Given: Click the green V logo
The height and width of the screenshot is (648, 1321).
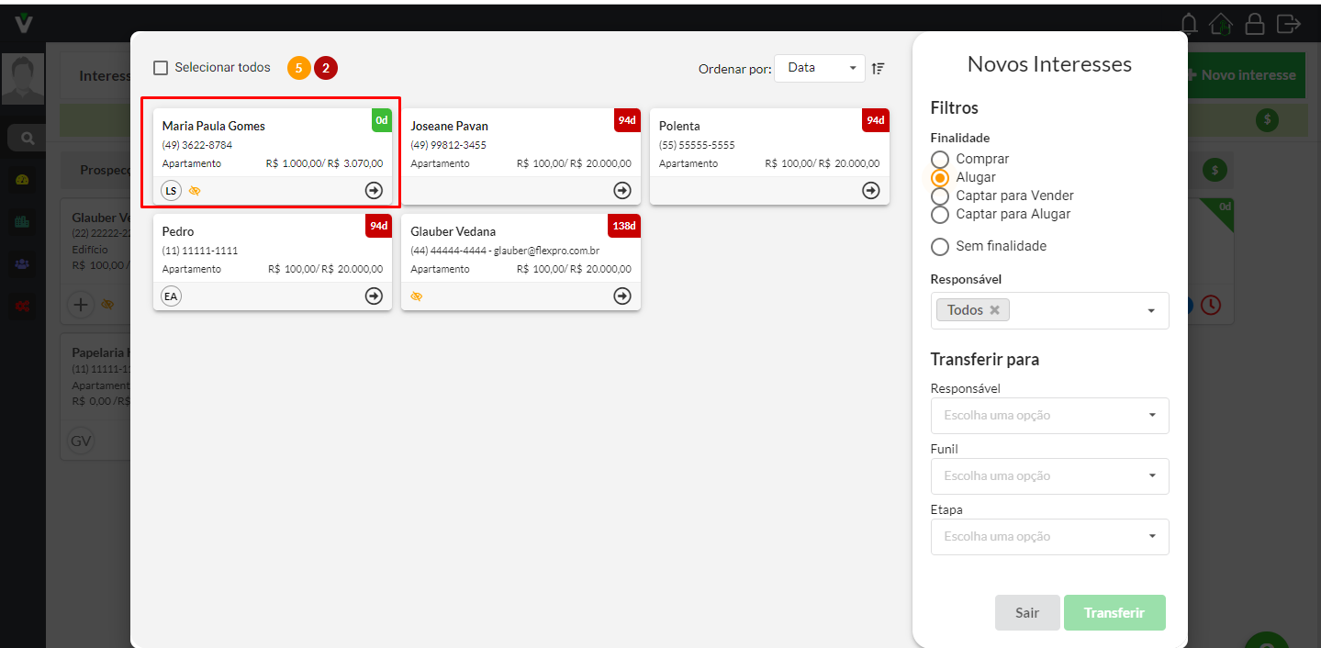Looking at the screenshot, I should click(24, 23).
